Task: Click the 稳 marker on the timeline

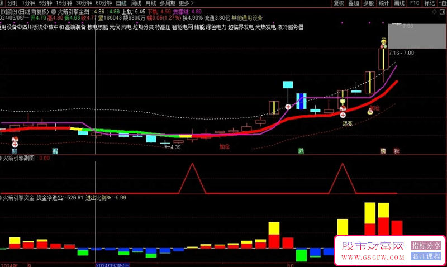Action: tap(383, 151)
